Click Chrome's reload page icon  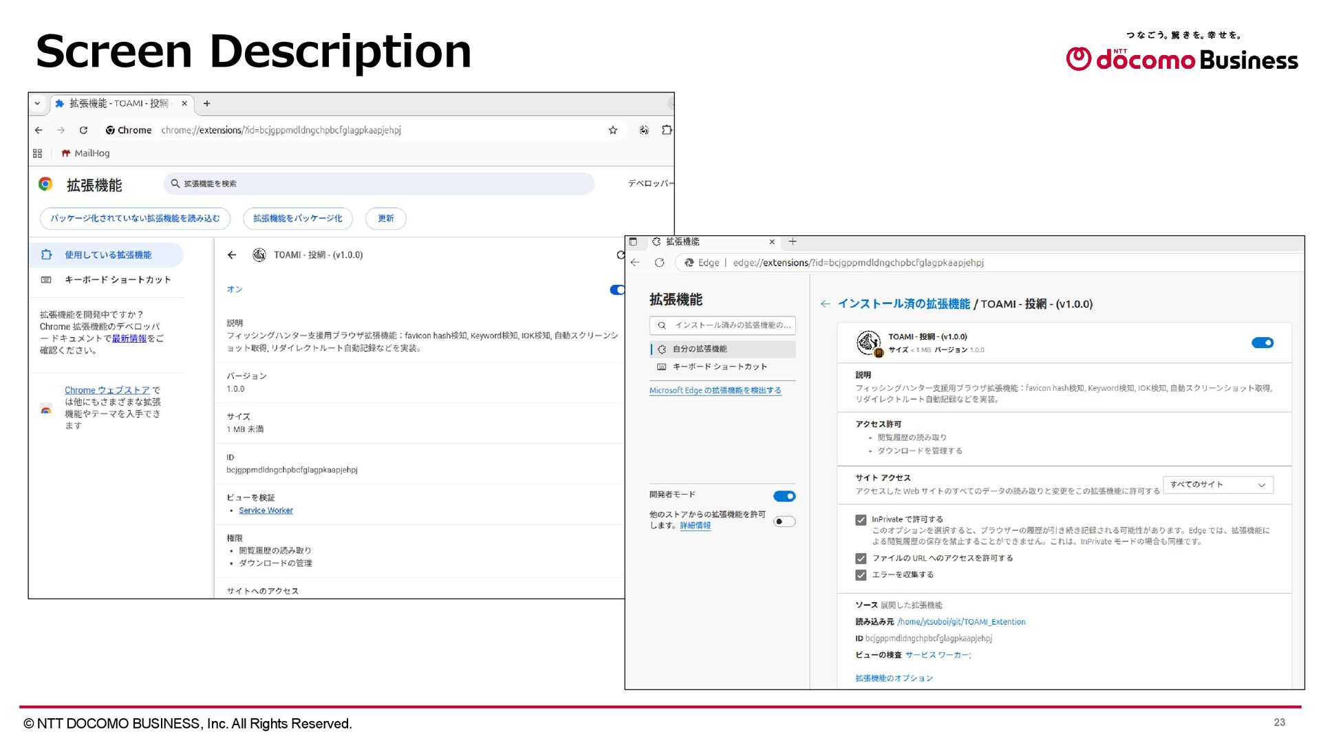pyautogui.click(x=83, y=130)
